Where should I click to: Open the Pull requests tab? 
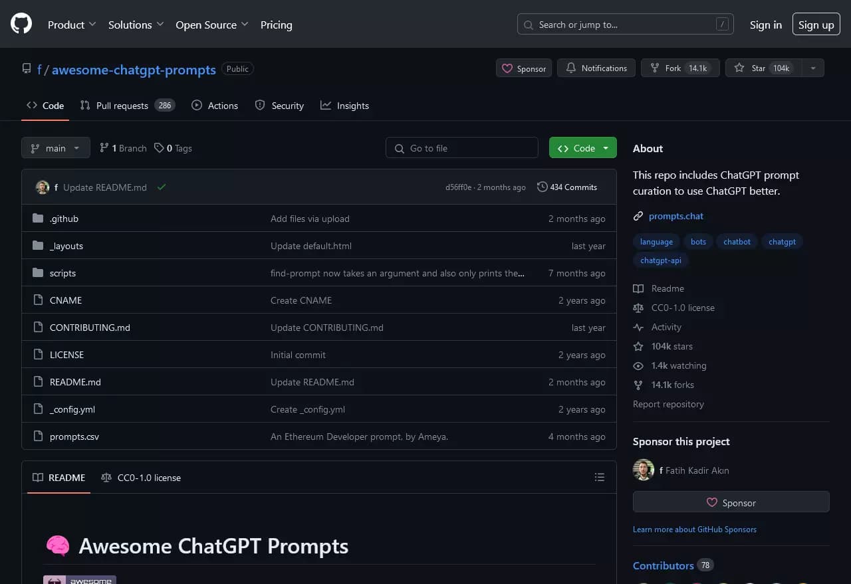(127, 106)
